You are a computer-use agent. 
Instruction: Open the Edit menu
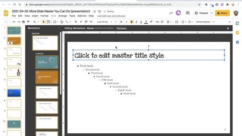click(x=20, y=16)
